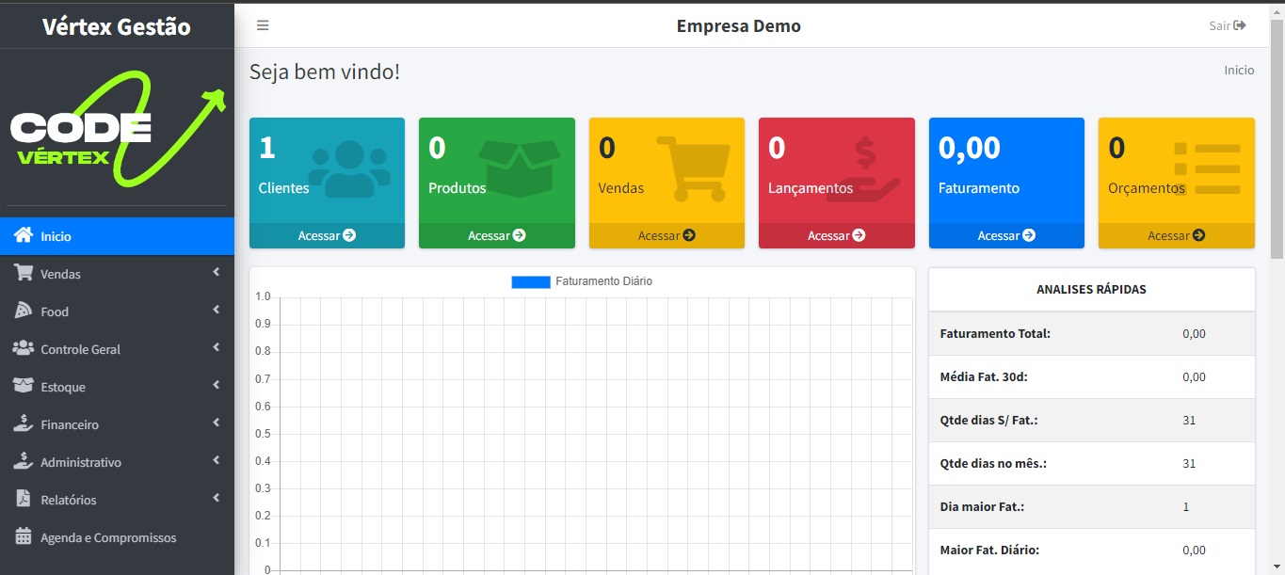Click the shopping cart icon beside Vendas
This screenshot has height=575, width=1285.
click(x=24, y=273)
